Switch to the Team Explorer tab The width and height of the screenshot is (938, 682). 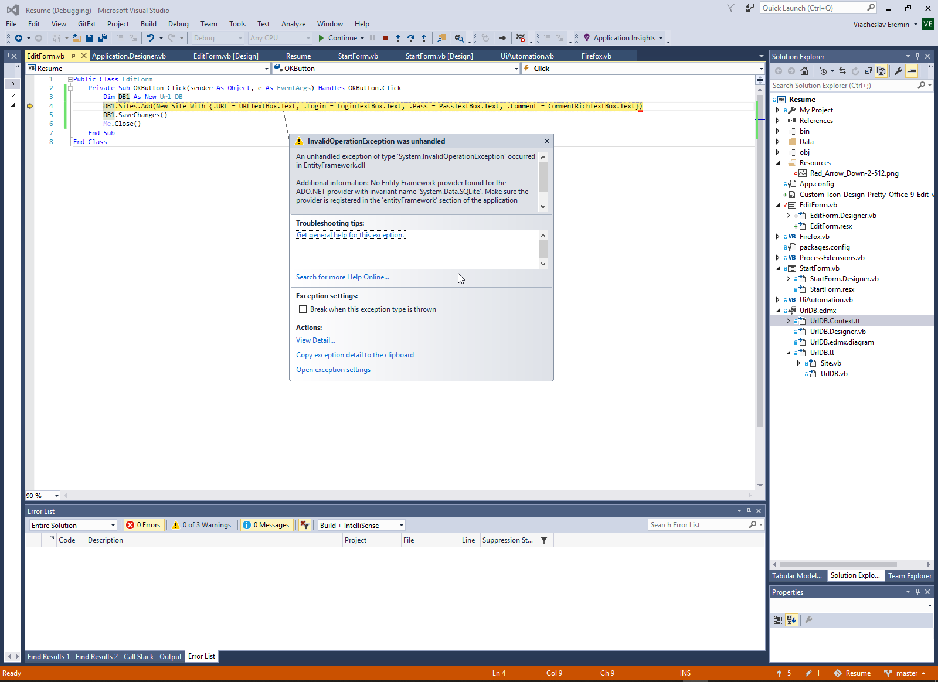pos(909,576)
